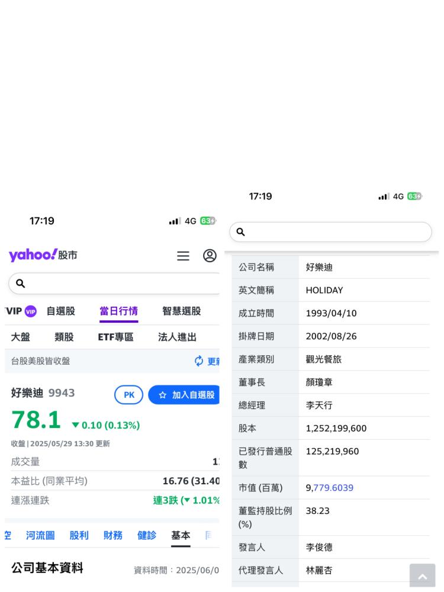Screen dimensions: 444x592
Task: Click 收盤 2025/05/29 13:30 更新 timestamp
Action: [60, 443]
